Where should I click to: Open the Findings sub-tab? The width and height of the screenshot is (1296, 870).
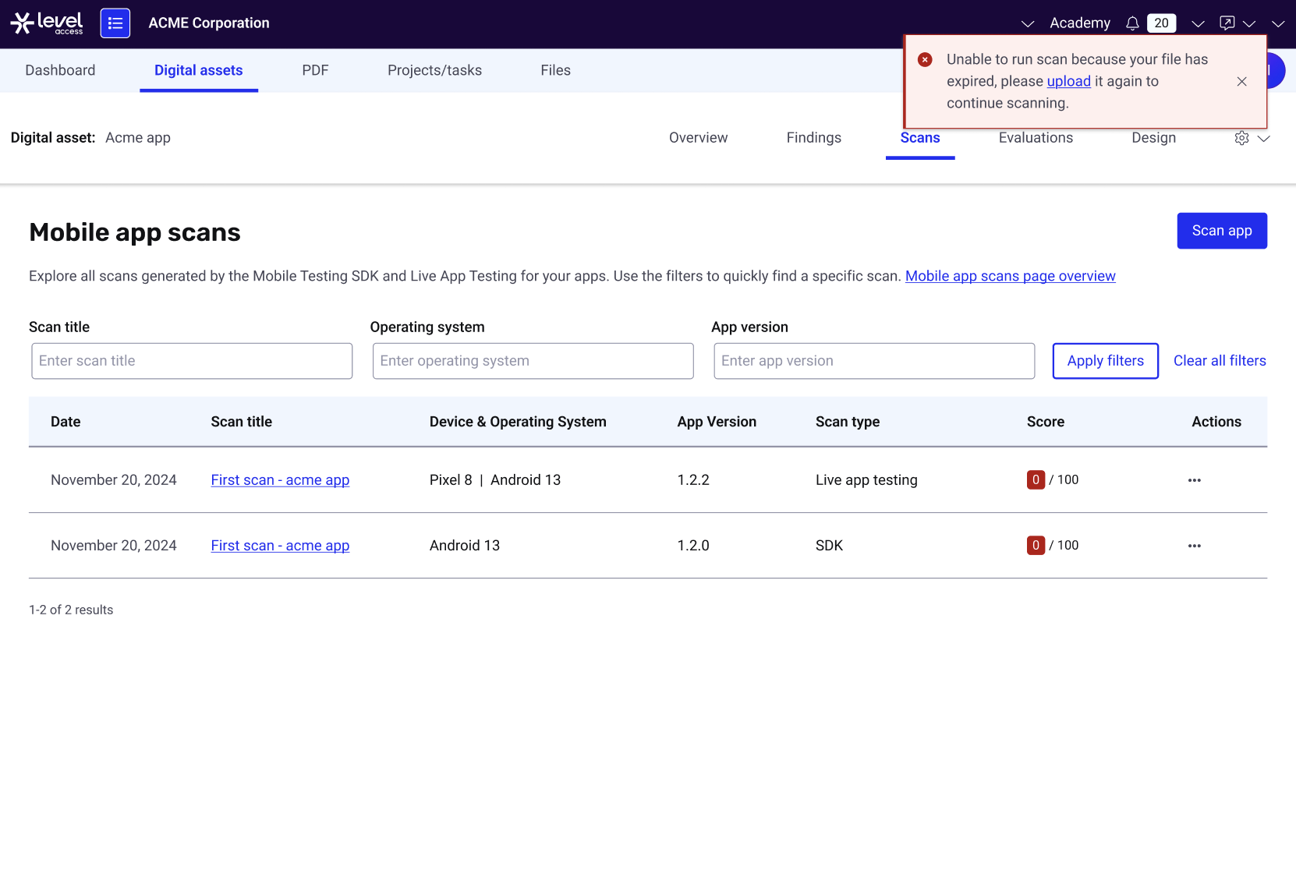(x=813, y=138)
